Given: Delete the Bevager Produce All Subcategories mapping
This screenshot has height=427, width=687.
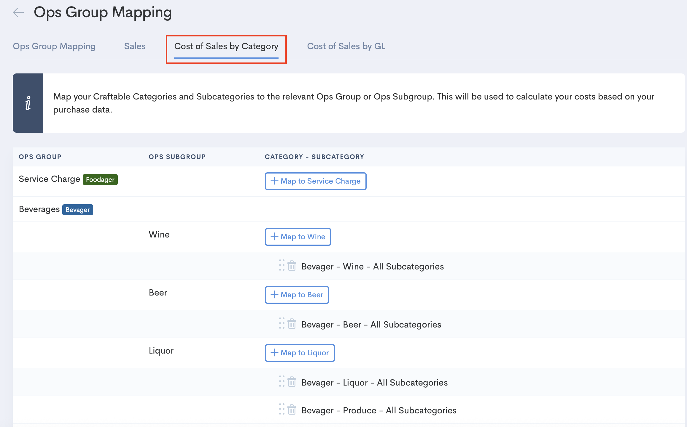Looking at the screenshot, I should pyautogui.click(x=292, y=410).
